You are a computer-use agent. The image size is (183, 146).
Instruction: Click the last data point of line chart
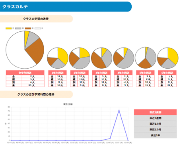coord(128,140)
